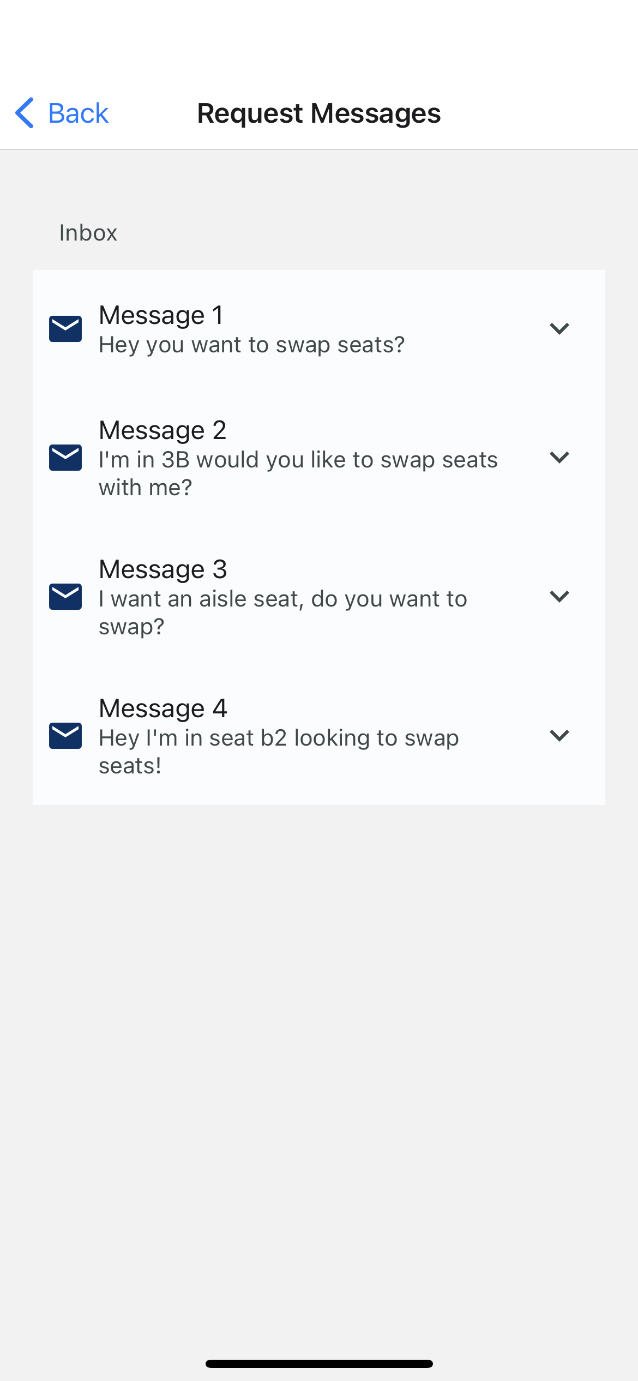Tap the Inbox section label
Viewport: 638px width, 1381px height.
tap(88, 233)
